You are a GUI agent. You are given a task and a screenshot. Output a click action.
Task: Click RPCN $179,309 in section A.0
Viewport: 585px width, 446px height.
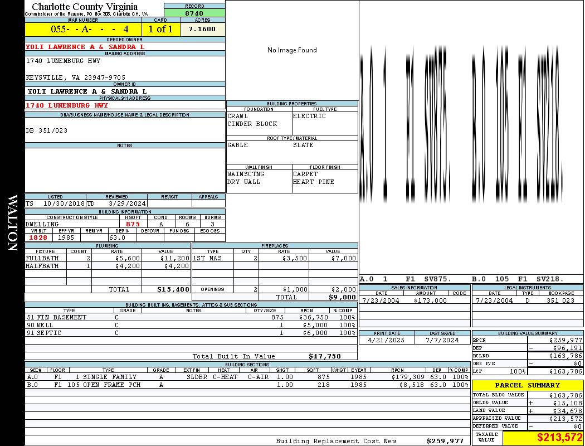click(x=407, y=377)
